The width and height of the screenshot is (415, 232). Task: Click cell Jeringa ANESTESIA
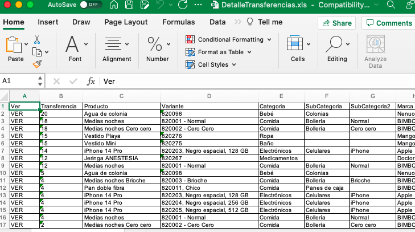coord(121,158)
